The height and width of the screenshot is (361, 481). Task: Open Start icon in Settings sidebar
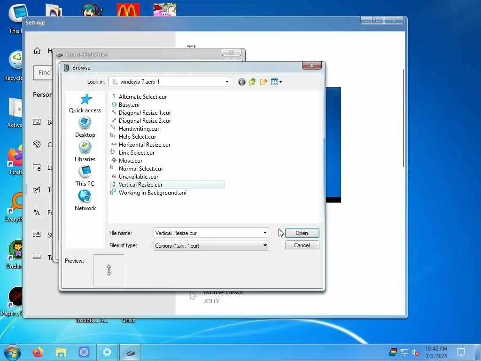[x=37, y=235]
